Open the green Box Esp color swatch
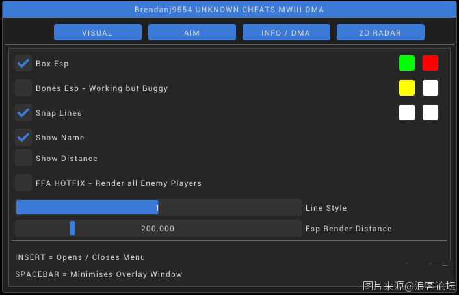459x295 pixels. pyautogui.click(x=407, y=63)
